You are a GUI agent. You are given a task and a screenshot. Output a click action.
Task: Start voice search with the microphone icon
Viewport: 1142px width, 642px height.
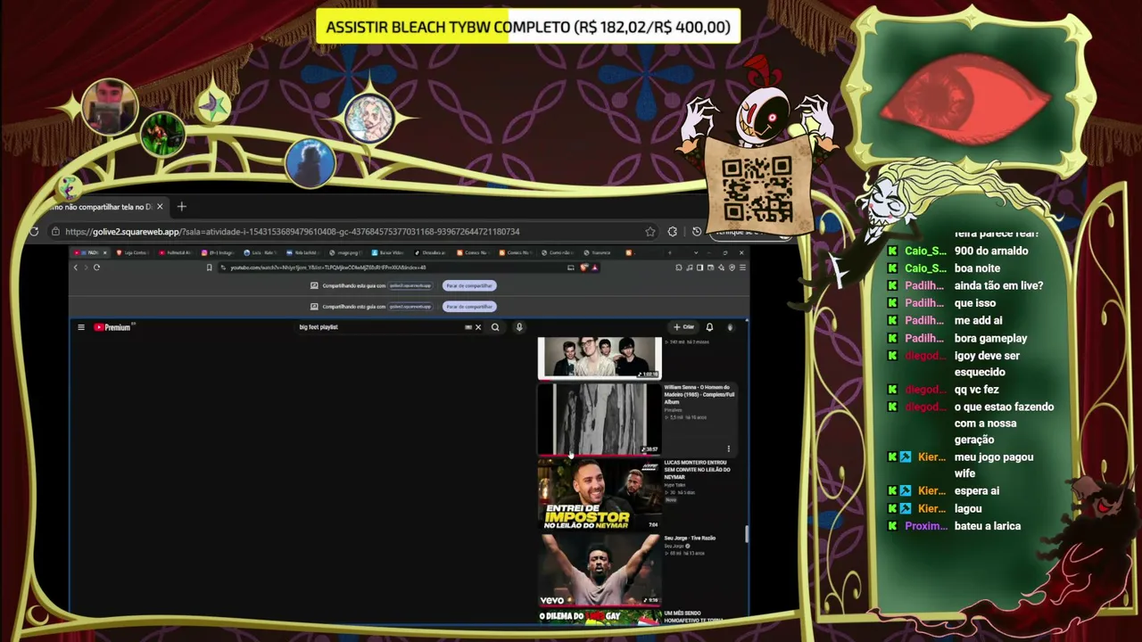click(x=519, y=327)
